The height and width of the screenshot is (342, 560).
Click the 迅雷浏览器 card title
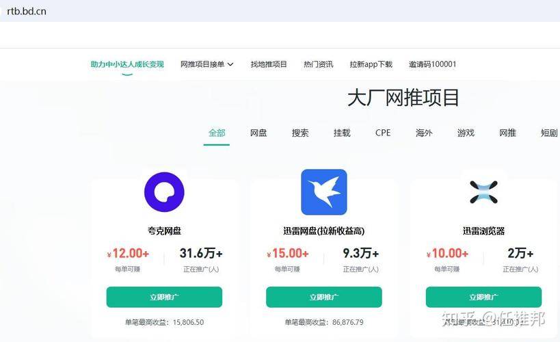click(483, 231)
